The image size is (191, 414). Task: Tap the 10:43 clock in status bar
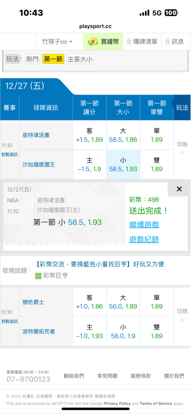(x=31, y=13)
